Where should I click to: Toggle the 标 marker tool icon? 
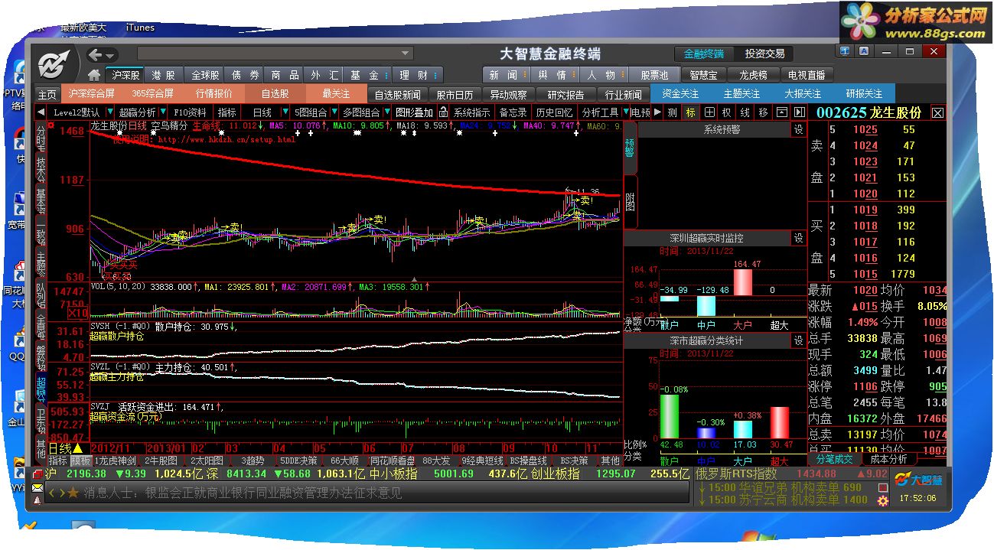point(691,112)
